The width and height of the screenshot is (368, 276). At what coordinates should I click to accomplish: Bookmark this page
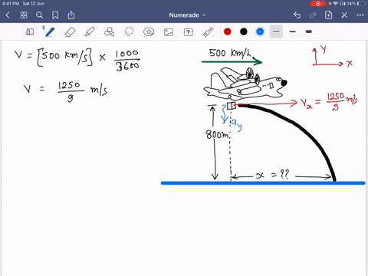[x=55, y=15]
